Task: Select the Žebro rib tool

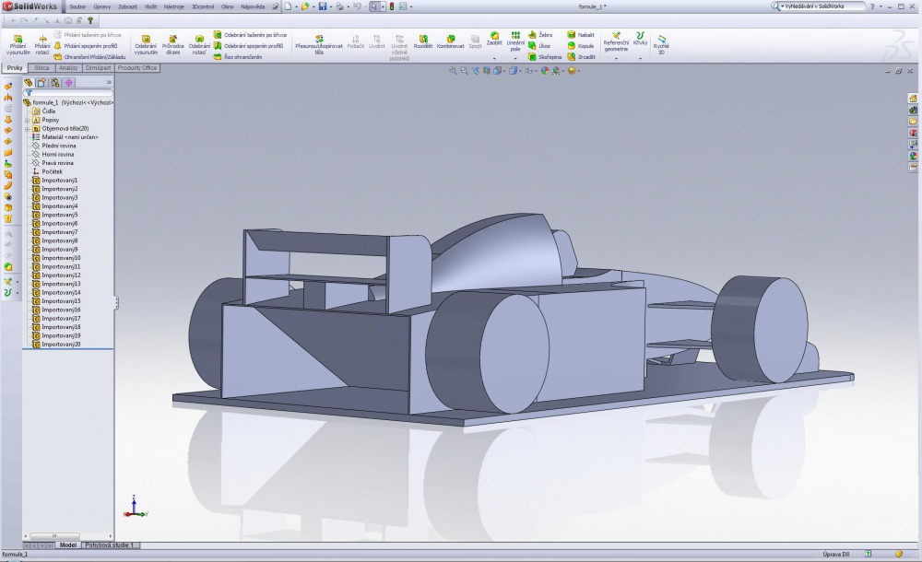Action: click(540, 35)
